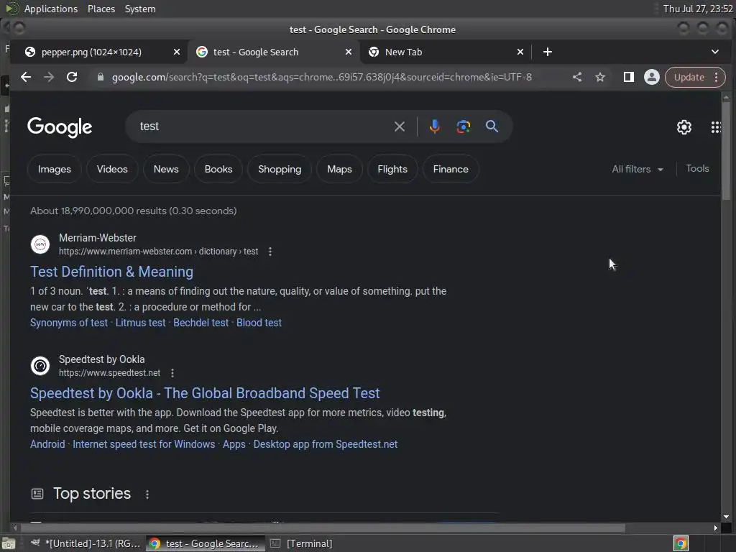Submit search with magnifier icon

[492, 126]
